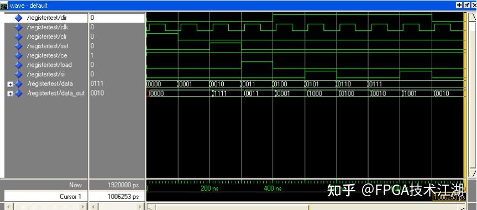Click the waveform horizontal scrollbar left arrow
This screenshot has height=210, width=477.
coord(151,207)
